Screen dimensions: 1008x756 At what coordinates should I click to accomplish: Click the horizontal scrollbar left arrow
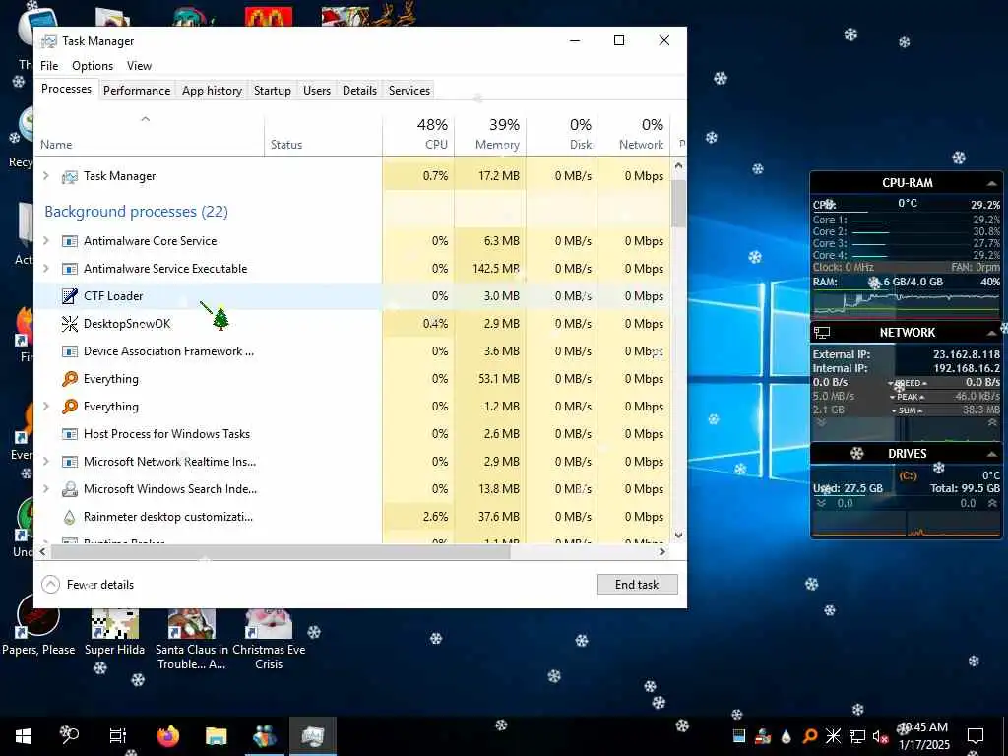[43, 551]
